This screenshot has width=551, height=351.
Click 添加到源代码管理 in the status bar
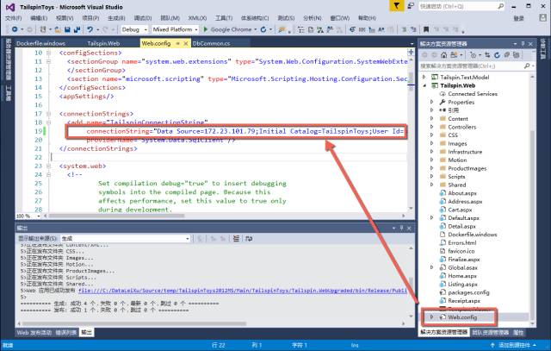pyautogui.click(x=514, y=345)
